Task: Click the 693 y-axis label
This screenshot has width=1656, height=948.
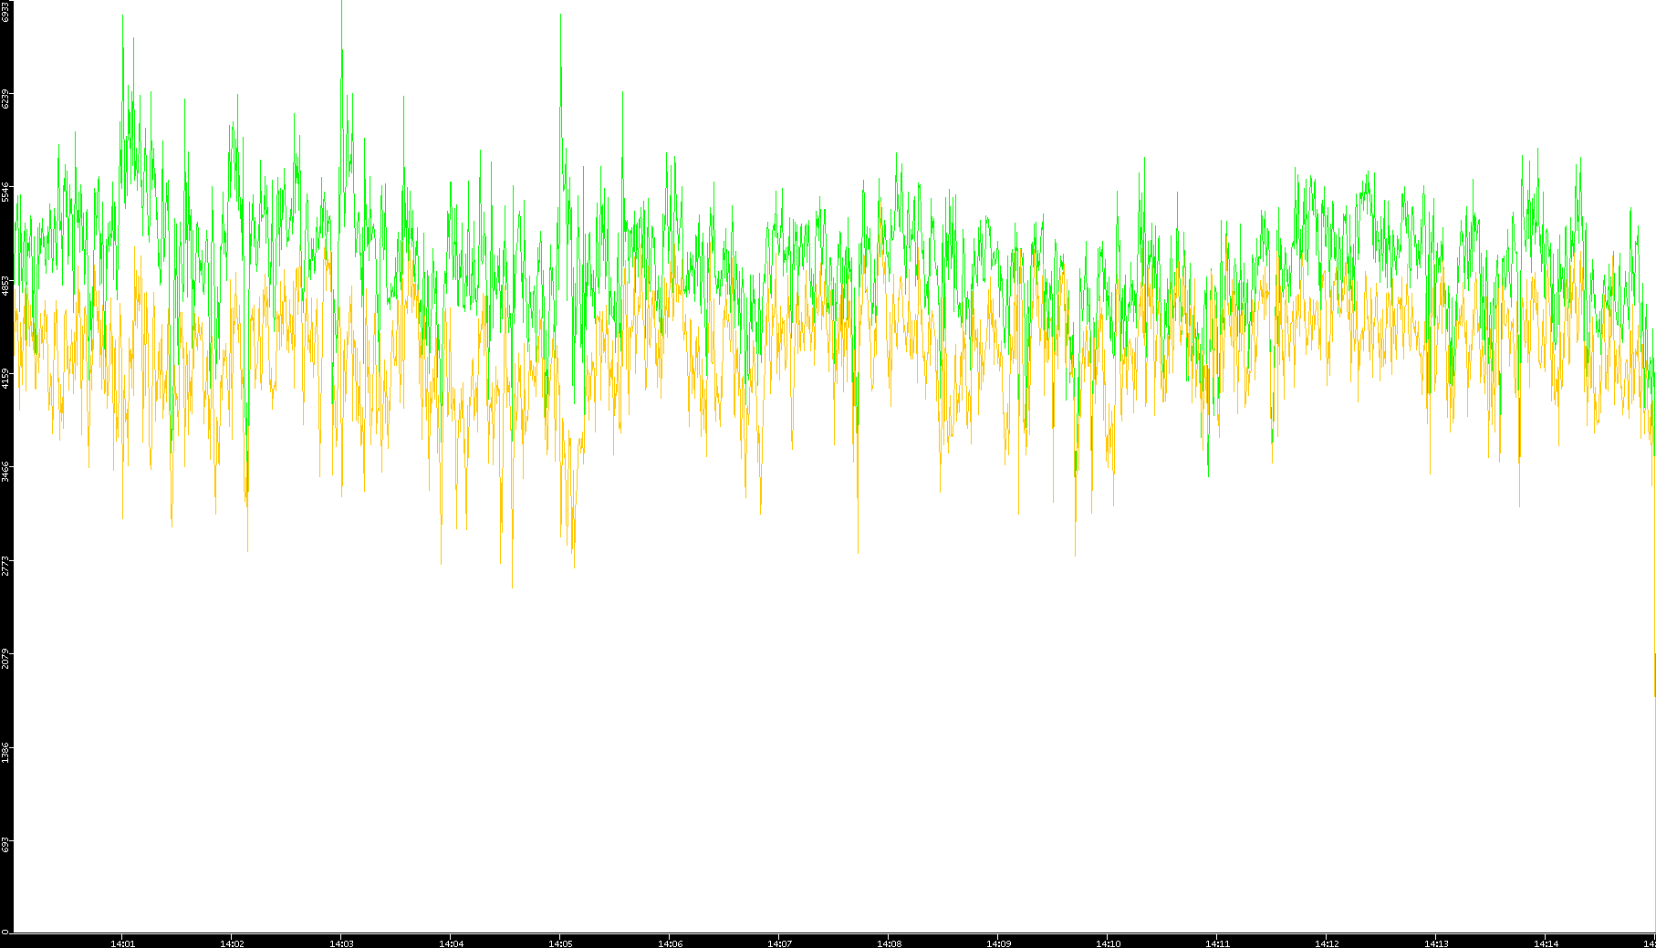Action: (x=5, y=843)
